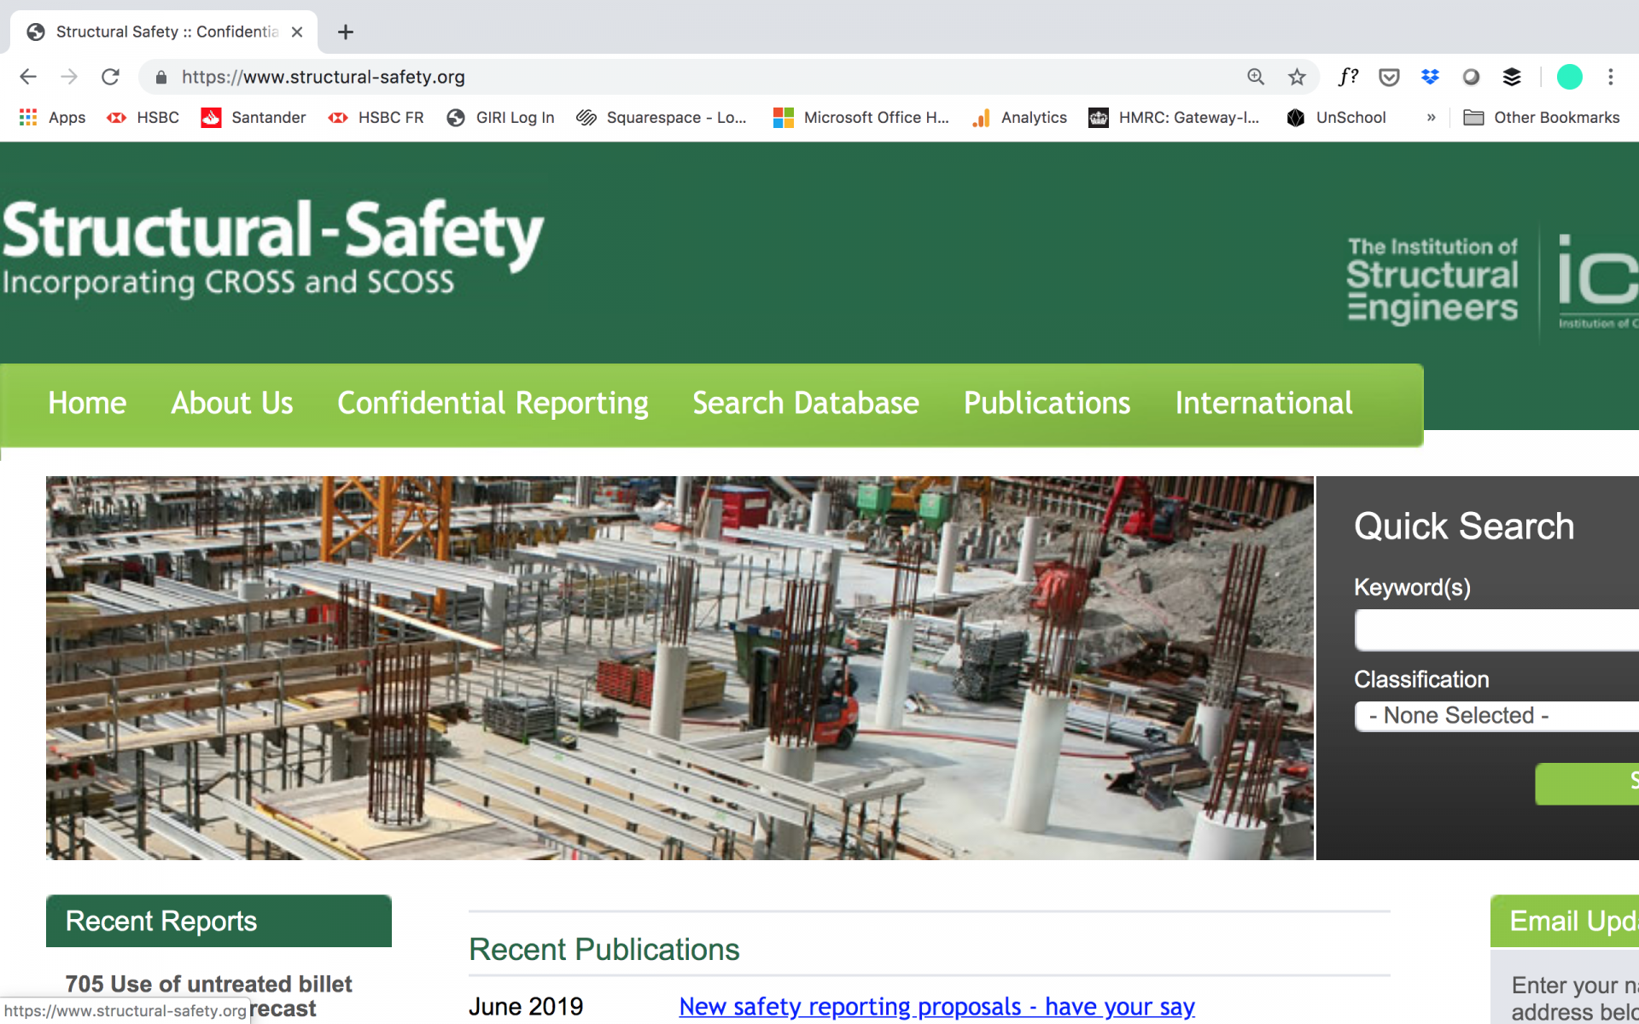Open the Other Bookmarks folder
1639x1024 pixels.
tap(1542, 118)
